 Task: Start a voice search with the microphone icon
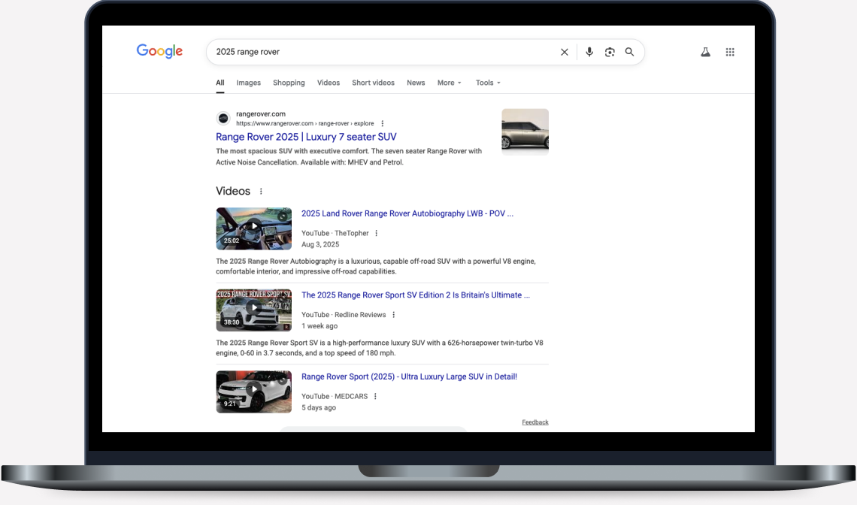pyautogui.click(x=589, y=52)
